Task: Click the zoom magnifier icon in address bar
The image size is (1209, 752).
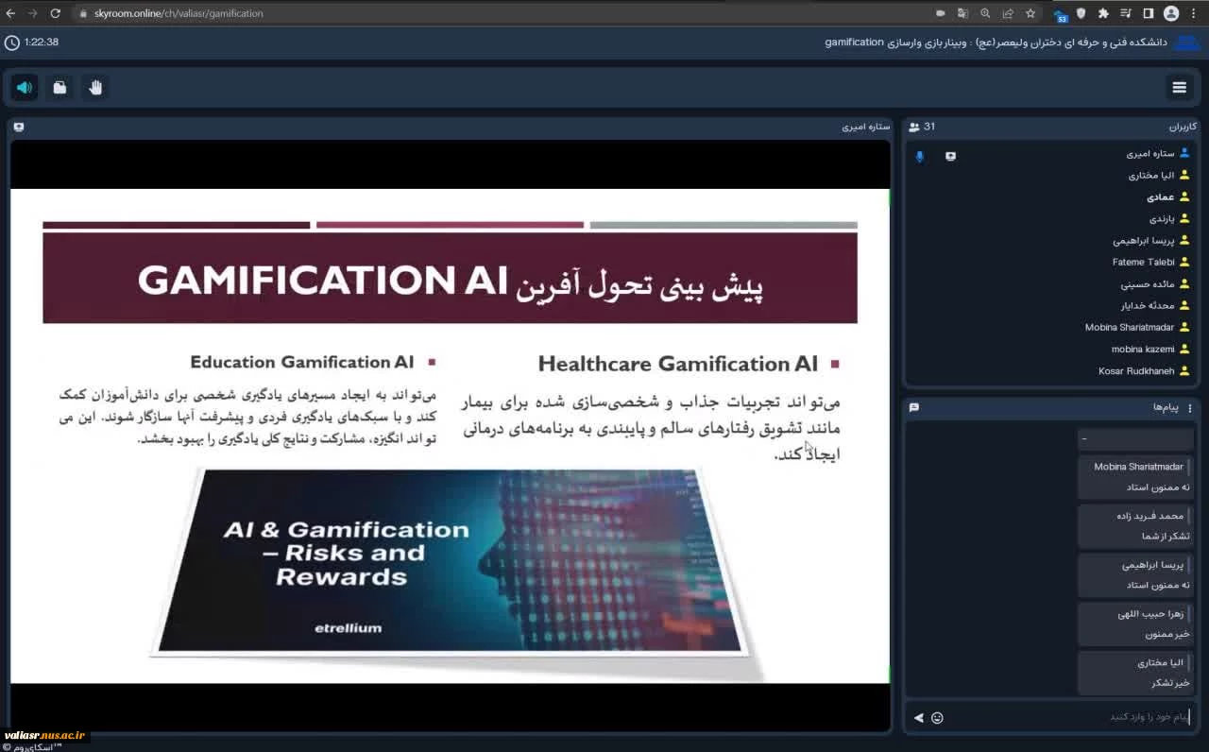Action: [985, 13]
